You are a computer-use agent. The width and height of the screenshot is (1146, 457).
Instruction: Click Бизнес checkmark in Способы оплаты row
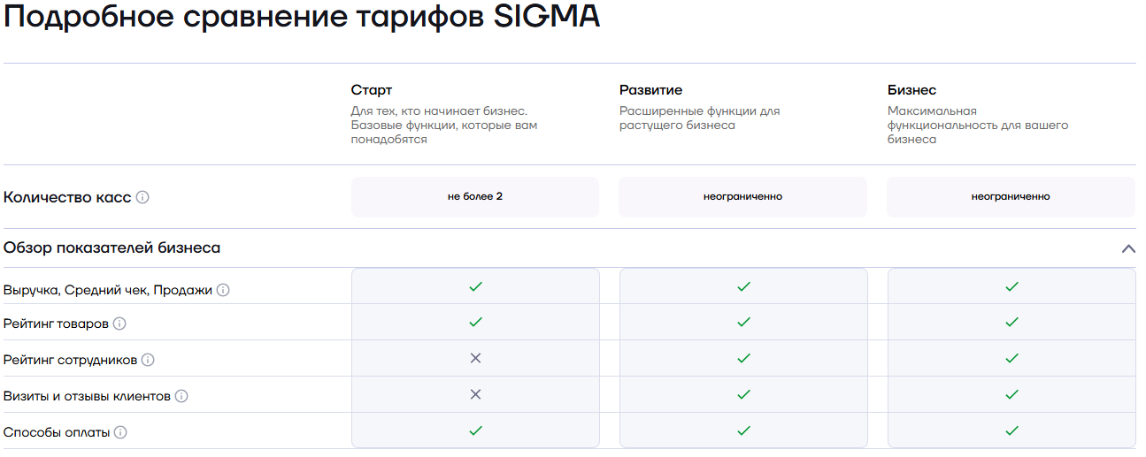click(1011, 430)
